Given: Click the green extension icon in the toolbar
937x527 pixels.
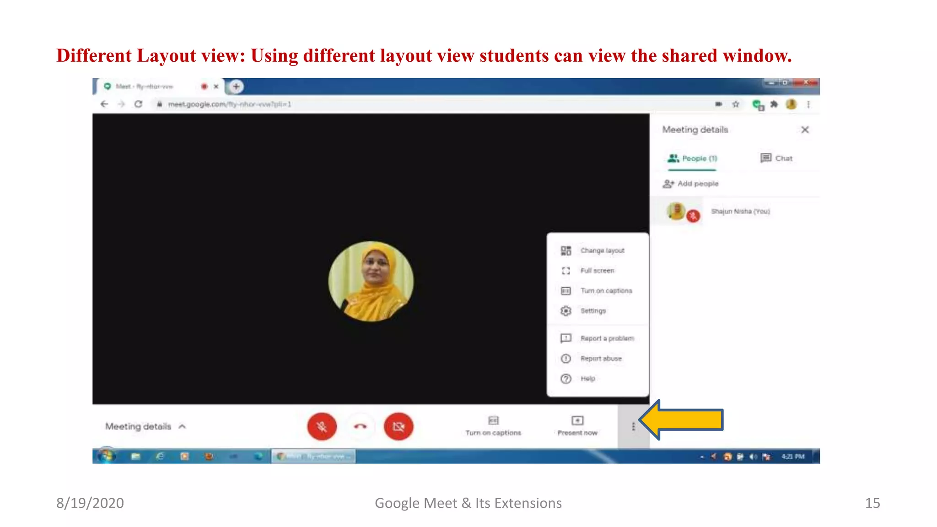Looking at the screenshot, I should pos(758,105).
